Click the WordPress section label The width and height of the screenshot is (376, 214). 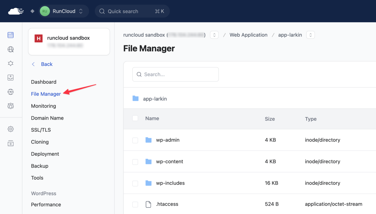coord(44,194)
